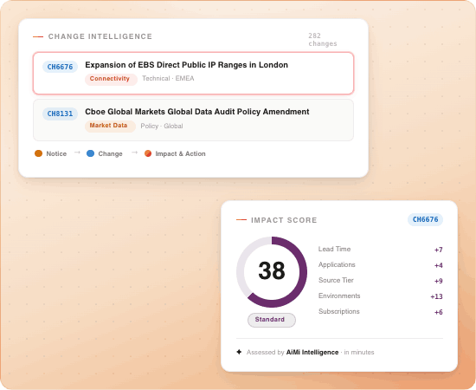The height and width of the screenshot is (390, 476).
Task: Click the +4 Applications value
Action: [x=439, y=266]
